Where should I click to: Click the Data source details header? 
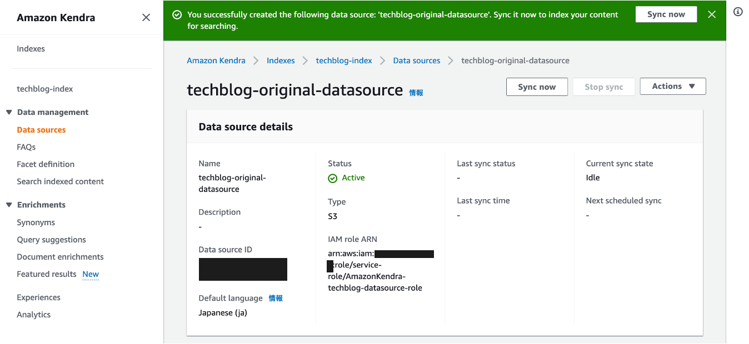click(x=246, y=127)
